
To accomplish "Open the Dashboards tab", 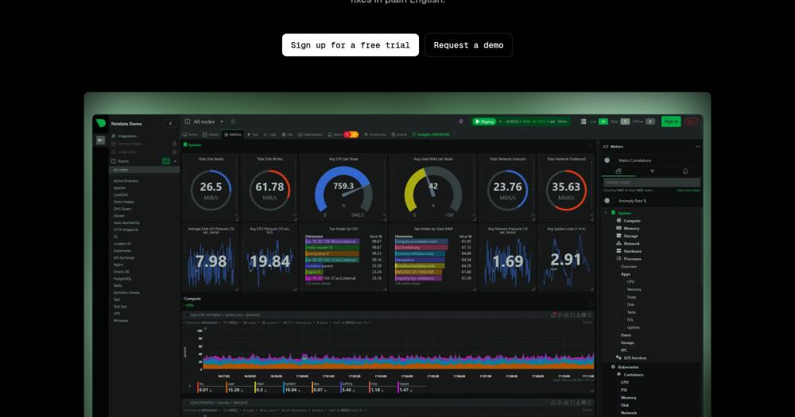I will (310, 135).
